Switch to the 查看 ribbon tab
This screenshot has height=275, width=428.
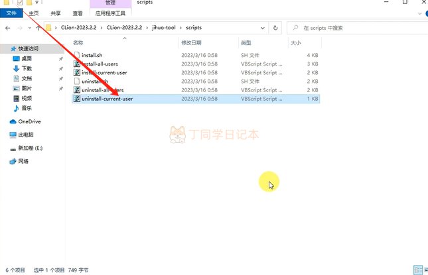pos(78,13)
